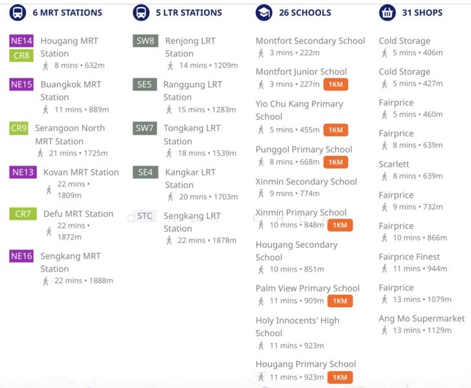Click the schools graduation cap icon
471x388 pixels.
point(264,12)
